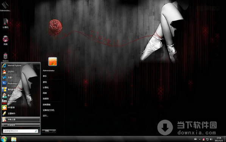
Task: Open the shutdown options arrow
Action: point(54,131)
